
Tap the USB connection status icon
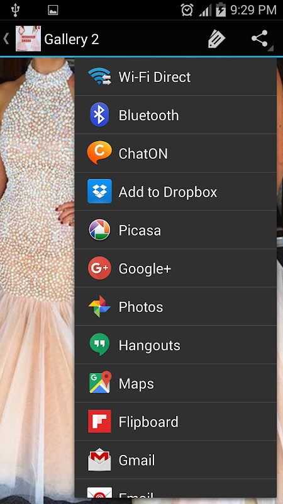[15, 10]
